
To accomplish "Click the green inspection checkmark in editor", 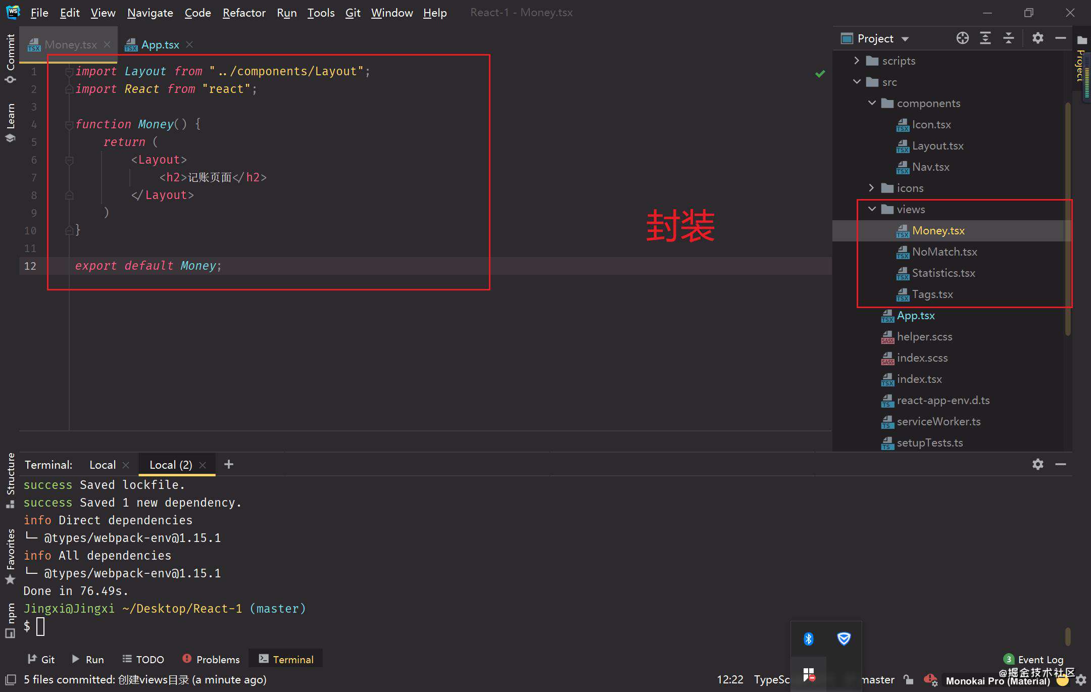I will point(820,74).
